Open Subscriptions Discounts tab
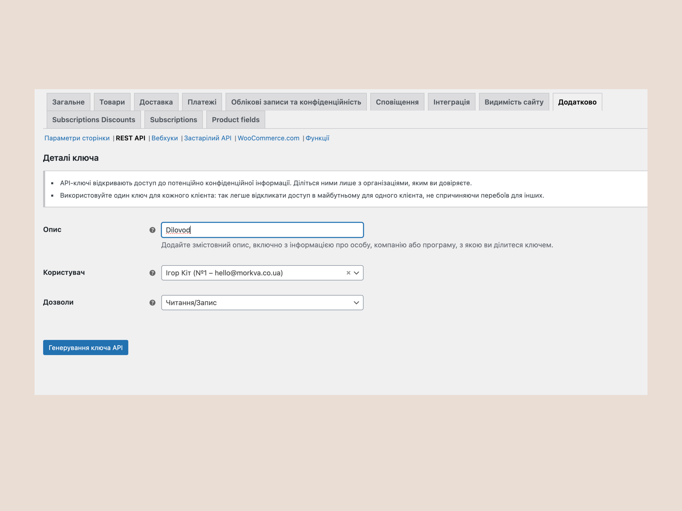 [x=94, y=120]
